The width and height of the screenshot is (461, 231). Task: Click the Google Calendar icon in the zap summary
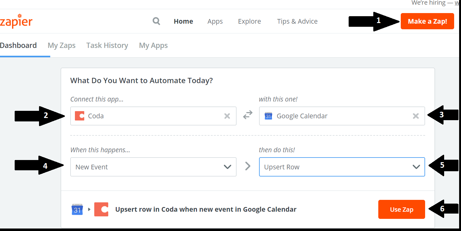[x=77, y=209]
